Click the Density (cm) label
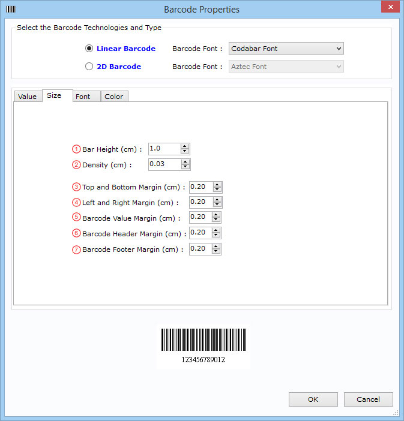This screenshot has width=404, height=421. [107, 165]
